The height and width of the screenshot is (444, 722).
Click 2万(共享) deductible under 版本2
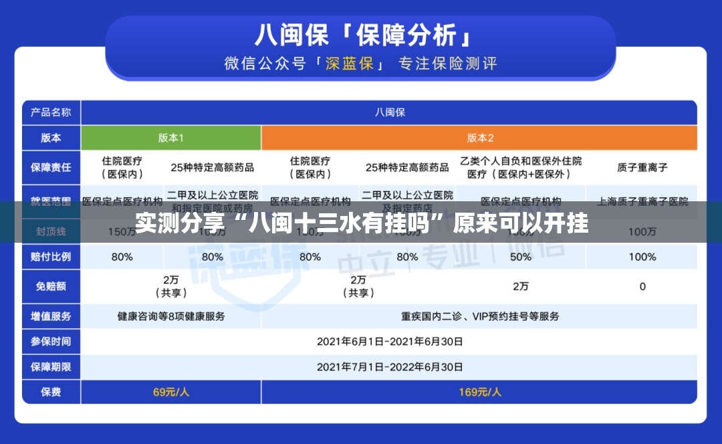tap(358, 286)
